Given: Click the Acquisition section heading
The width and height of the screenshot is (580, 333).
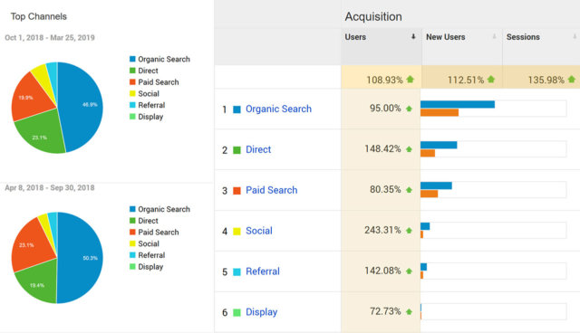Looking at the screenshot, I should click(373, 16).
